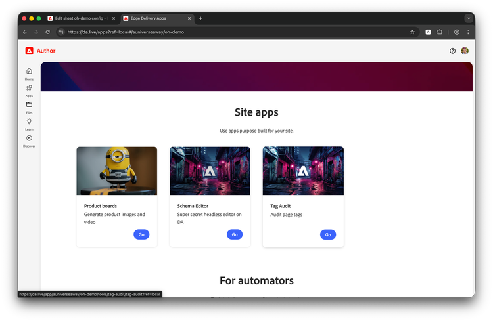Open a new browser tab

[200, 18]
